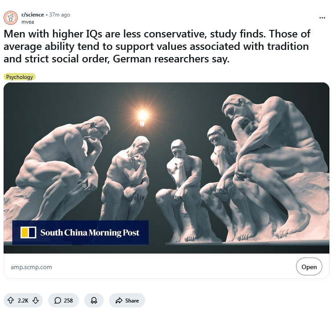Open the r/science subreddit avatar
The height and width of the screenshot is (311, 333).
point(11,18)
